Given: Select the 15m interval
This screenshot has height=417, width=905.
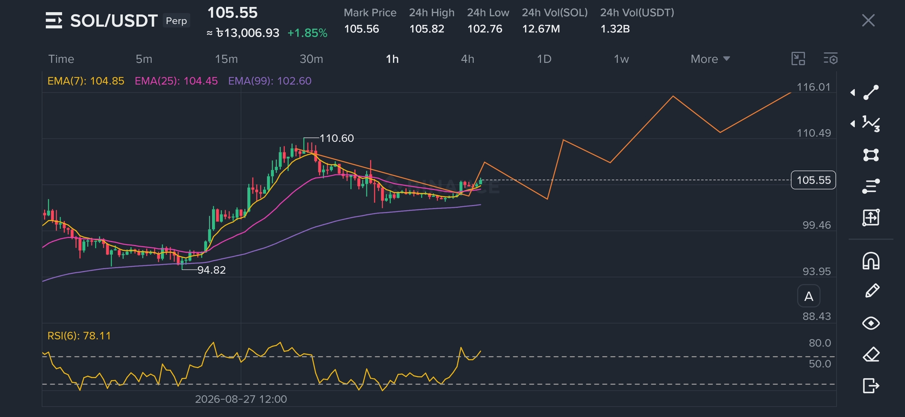Looking at the screenshot, I should click(226, 59).
